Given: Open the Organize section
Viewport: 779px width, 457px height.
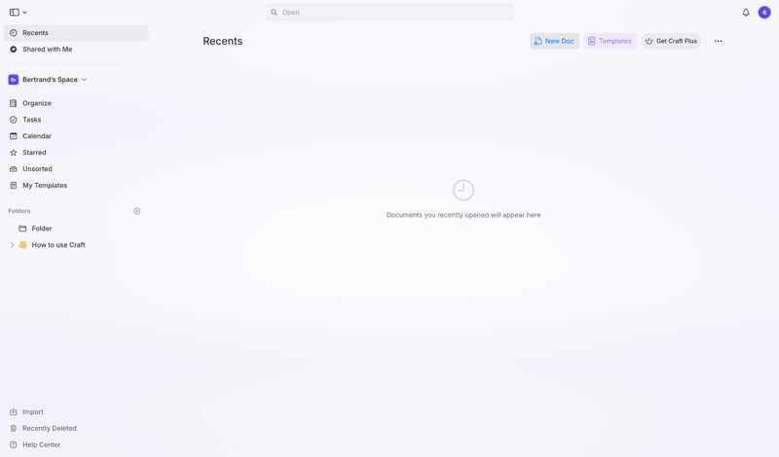Looking at the screenshot, I should coord(37,103).
